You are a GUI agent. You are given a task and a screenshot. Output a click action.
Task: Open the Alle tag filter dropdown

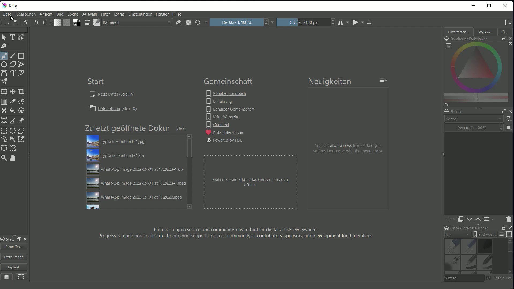[458, 235]
